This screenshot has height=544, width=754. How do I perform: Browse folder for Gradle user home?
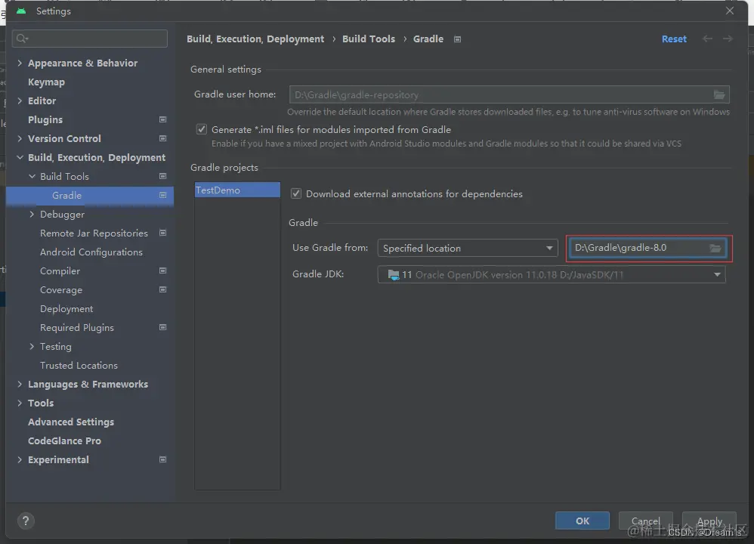pos(719,94)
